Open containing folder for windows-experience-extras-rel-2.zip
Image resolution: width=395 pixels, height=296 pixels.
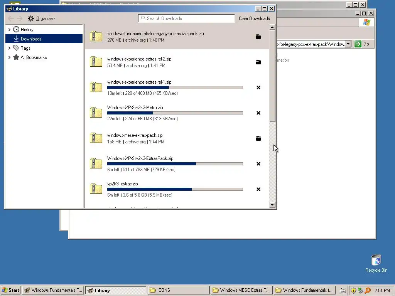(x=258, y=62)
